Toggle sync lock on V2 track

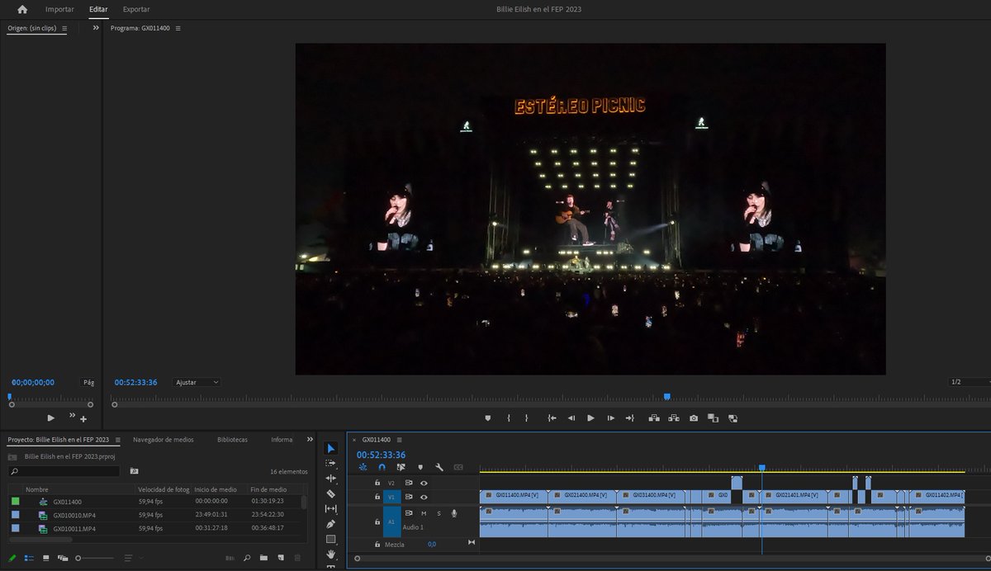click(x=409, y=483)
